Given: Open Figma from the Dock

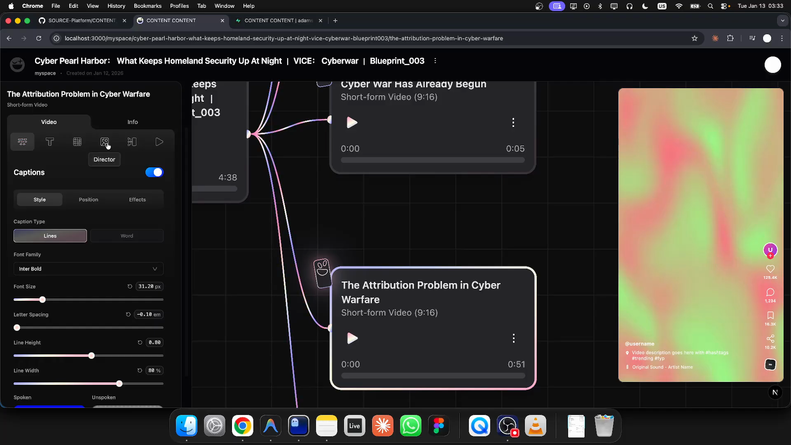Looking at the screenshot, I should [x=438, y=426].
